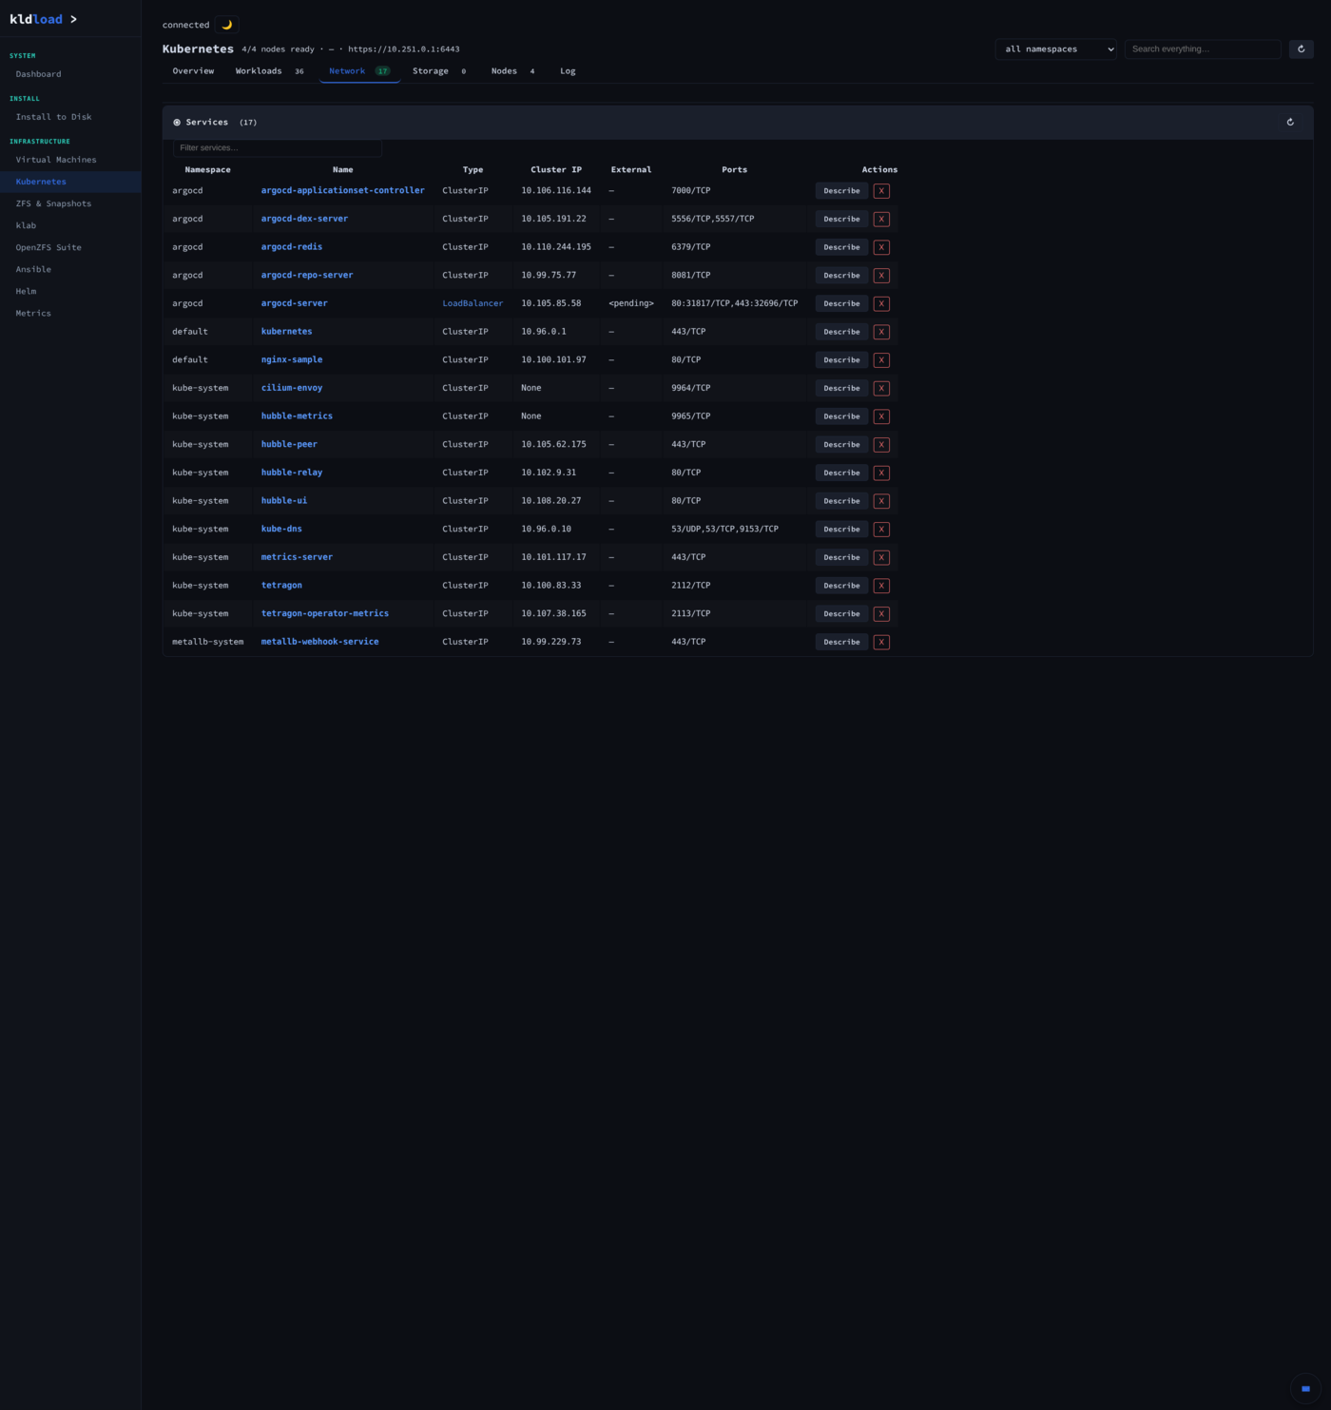This screenshot has height=1410, width=1331.
Task: Click the API URL https://10.251.0.1:6443
Action: click(404, 49)
